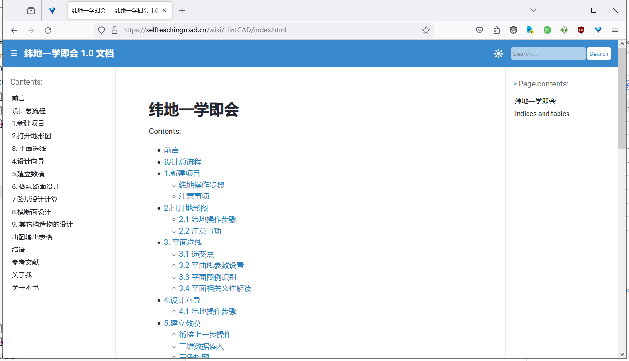Open the Firefox application menu
Viewport: 629px width, 361px height.
614,30
